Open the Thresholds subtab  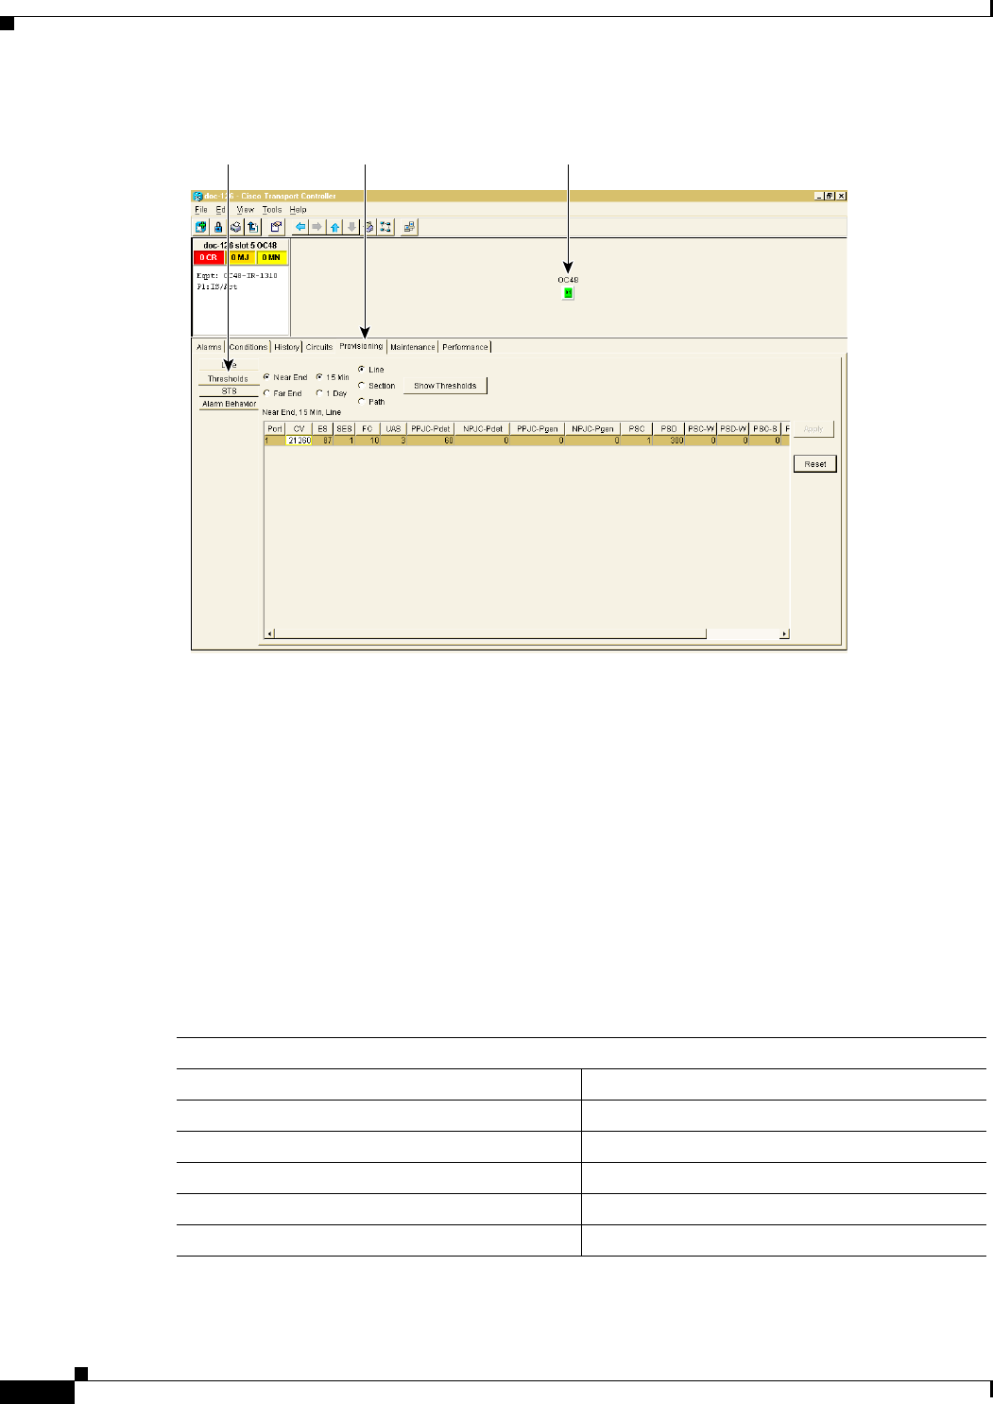click(x=229, y=378)
